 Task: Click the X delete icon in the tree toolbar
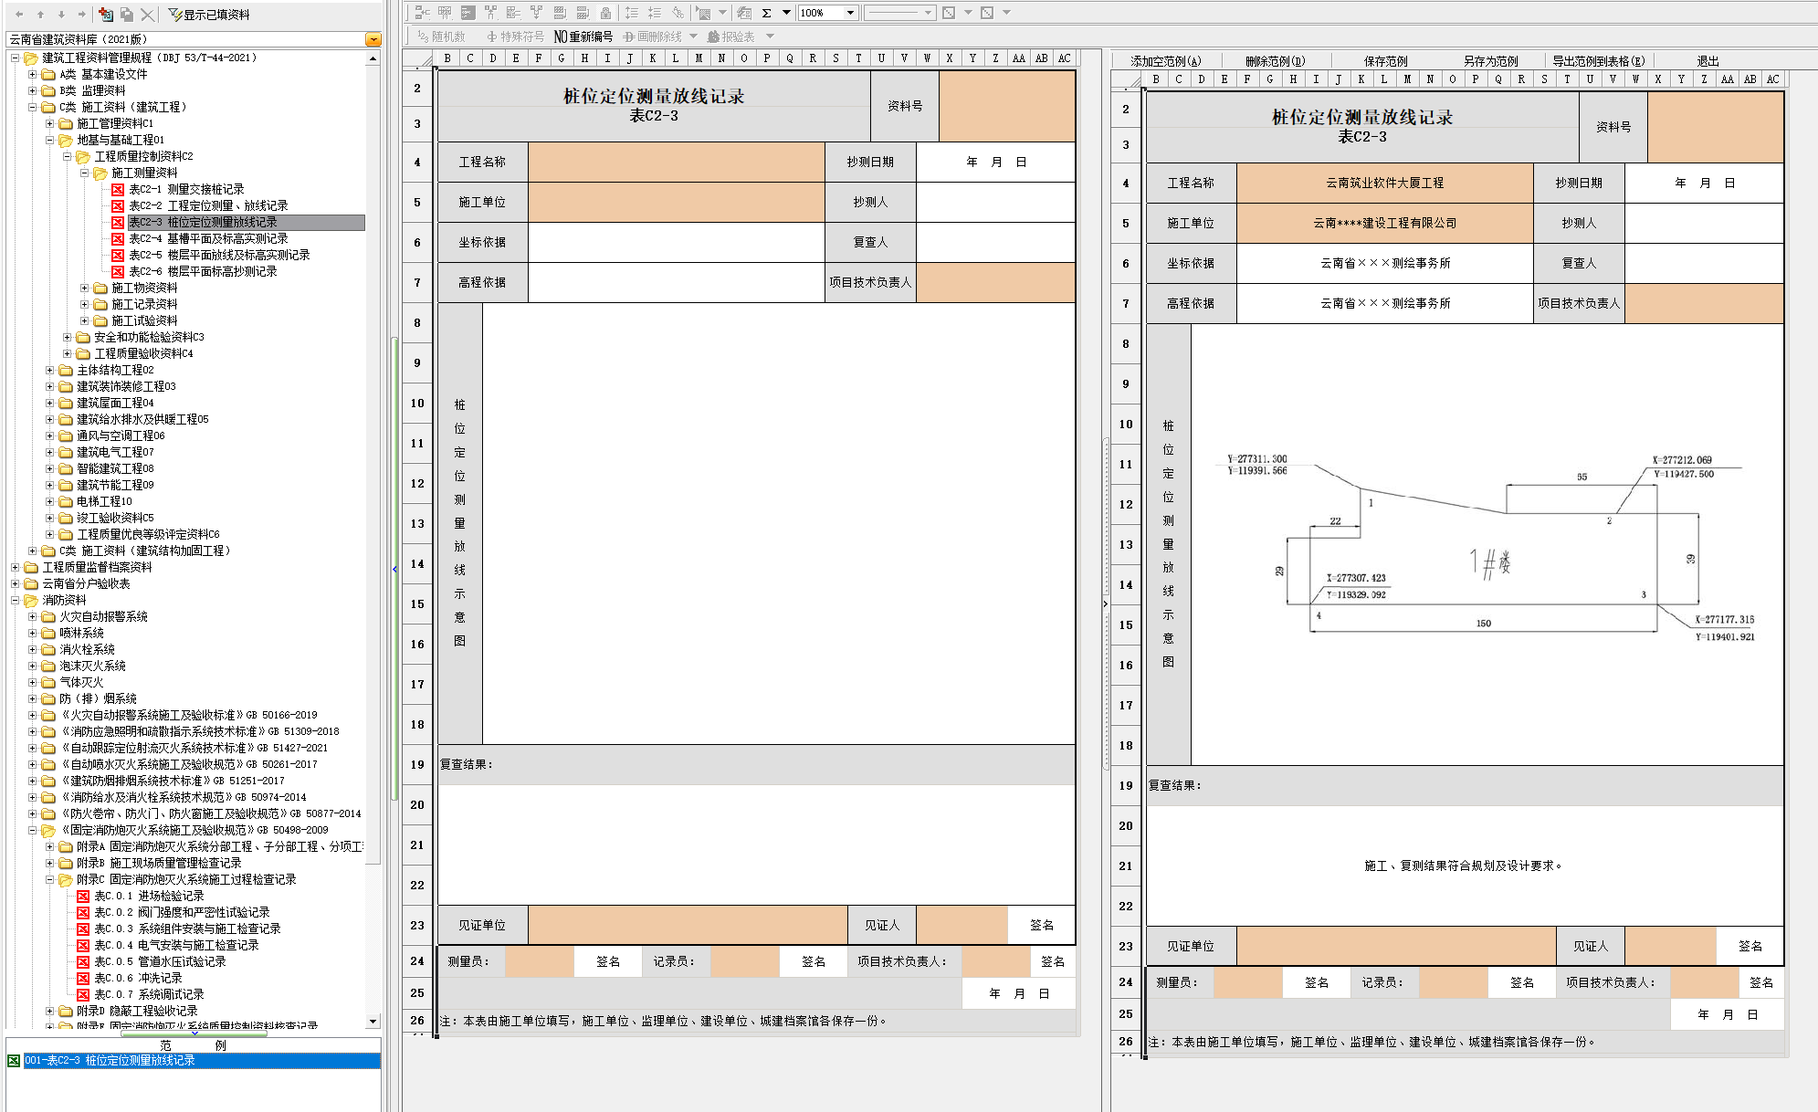pyautogui.click(x=147, y=14)
